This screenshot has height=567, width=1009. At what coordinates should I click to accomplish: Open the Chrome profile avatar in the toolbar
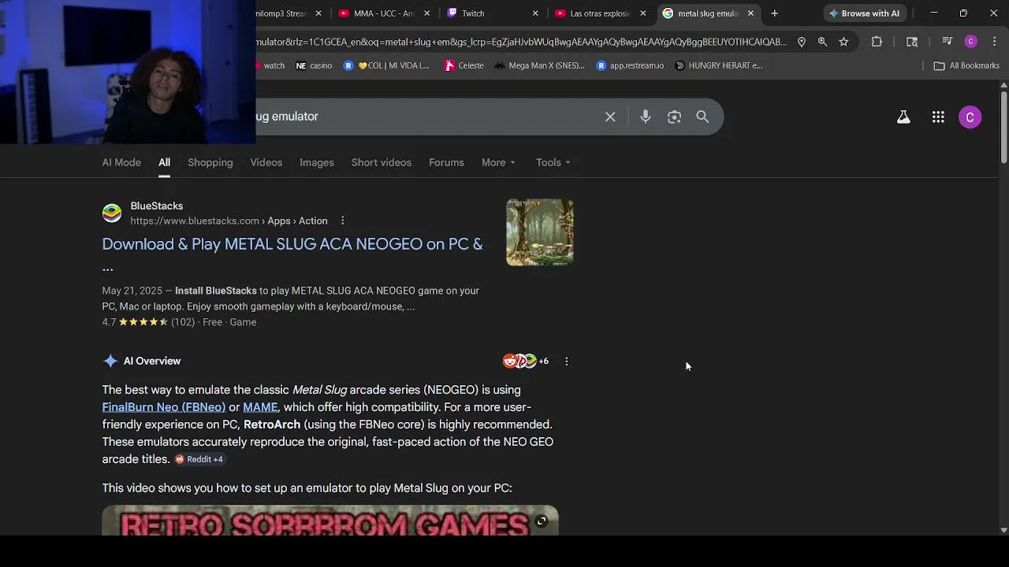[970, 42]
